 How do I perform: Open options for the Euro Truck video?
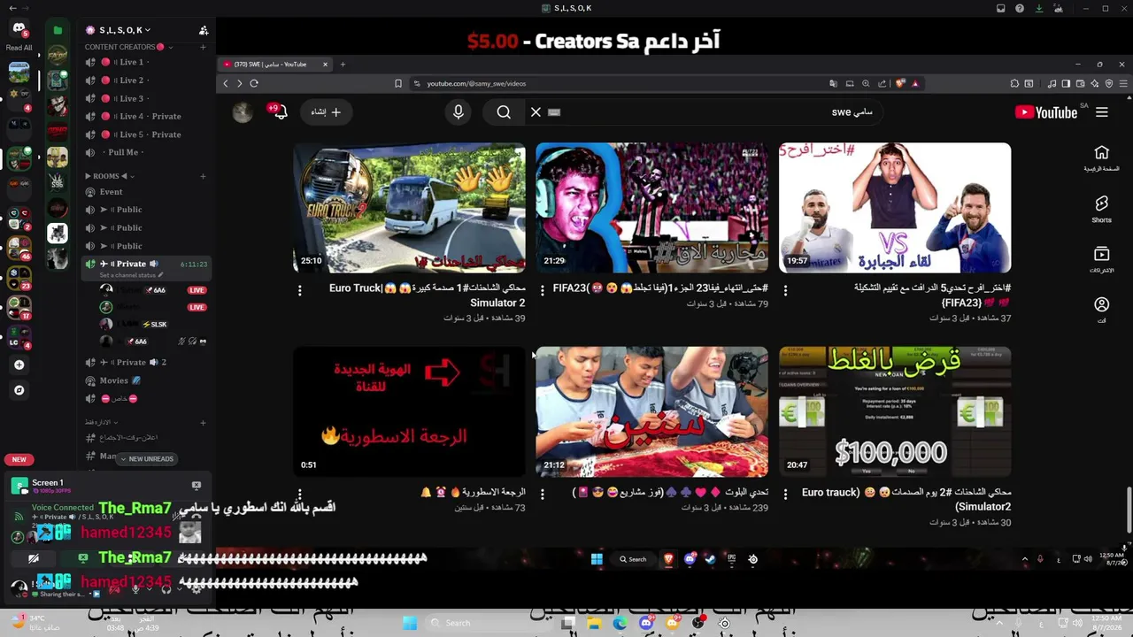(x=299, y=290)
